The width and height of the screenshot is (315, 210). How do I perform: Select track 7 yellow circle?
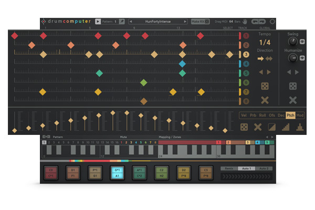[246, 92]
